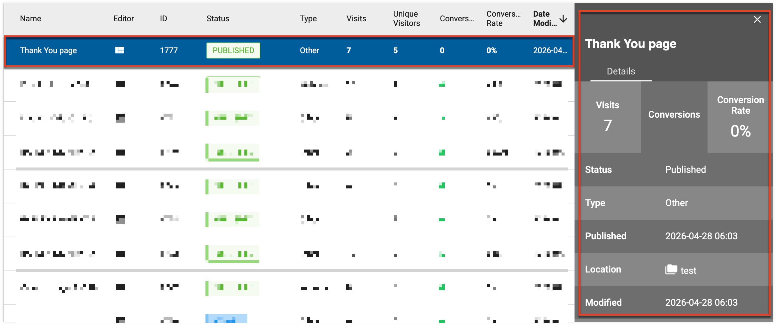This screenshot has width=776, height=325.
Task: Click the Type column header
Action: (308, 19)
